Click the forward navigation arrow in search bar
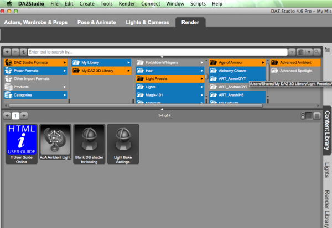332x228 pixels. 15,52
